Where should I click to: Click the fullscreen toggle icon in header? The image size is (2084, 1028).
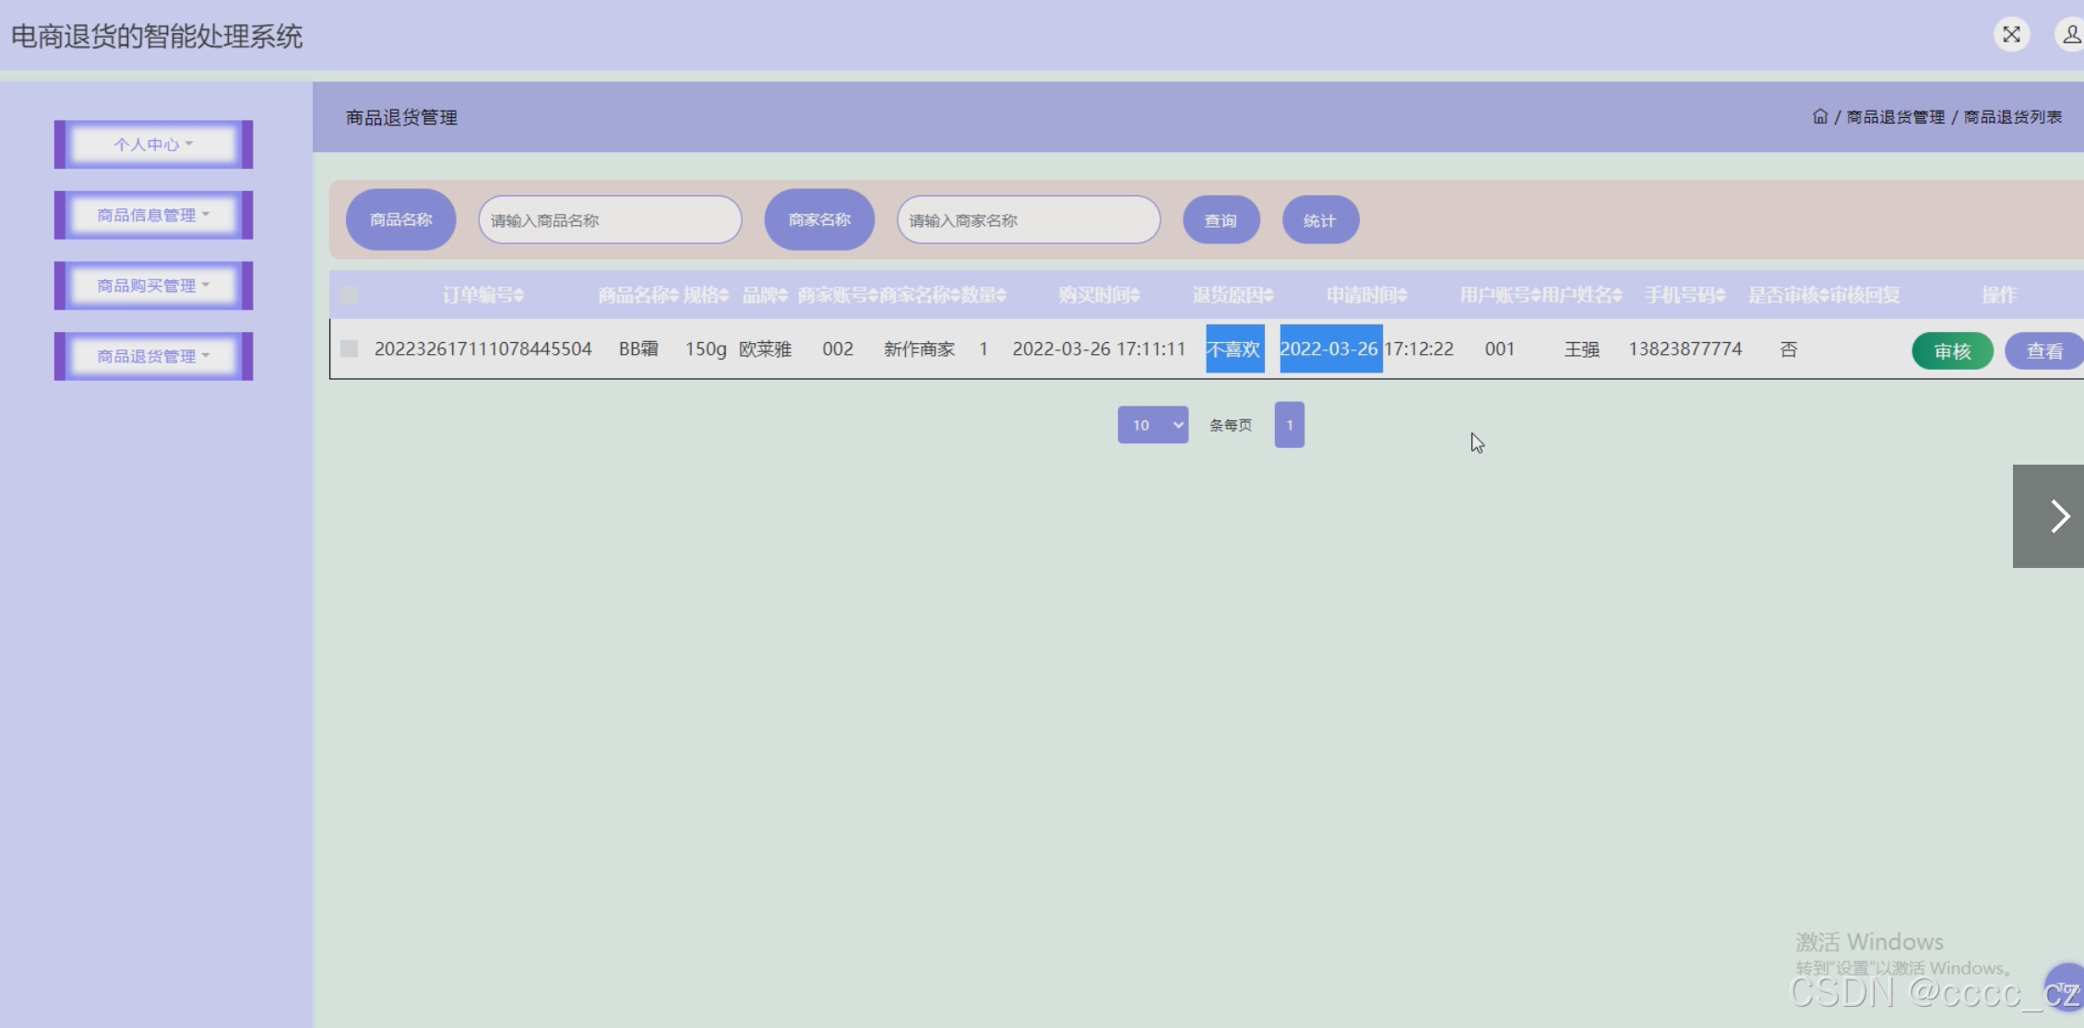pyautogui.click(x=2011, y=35)
